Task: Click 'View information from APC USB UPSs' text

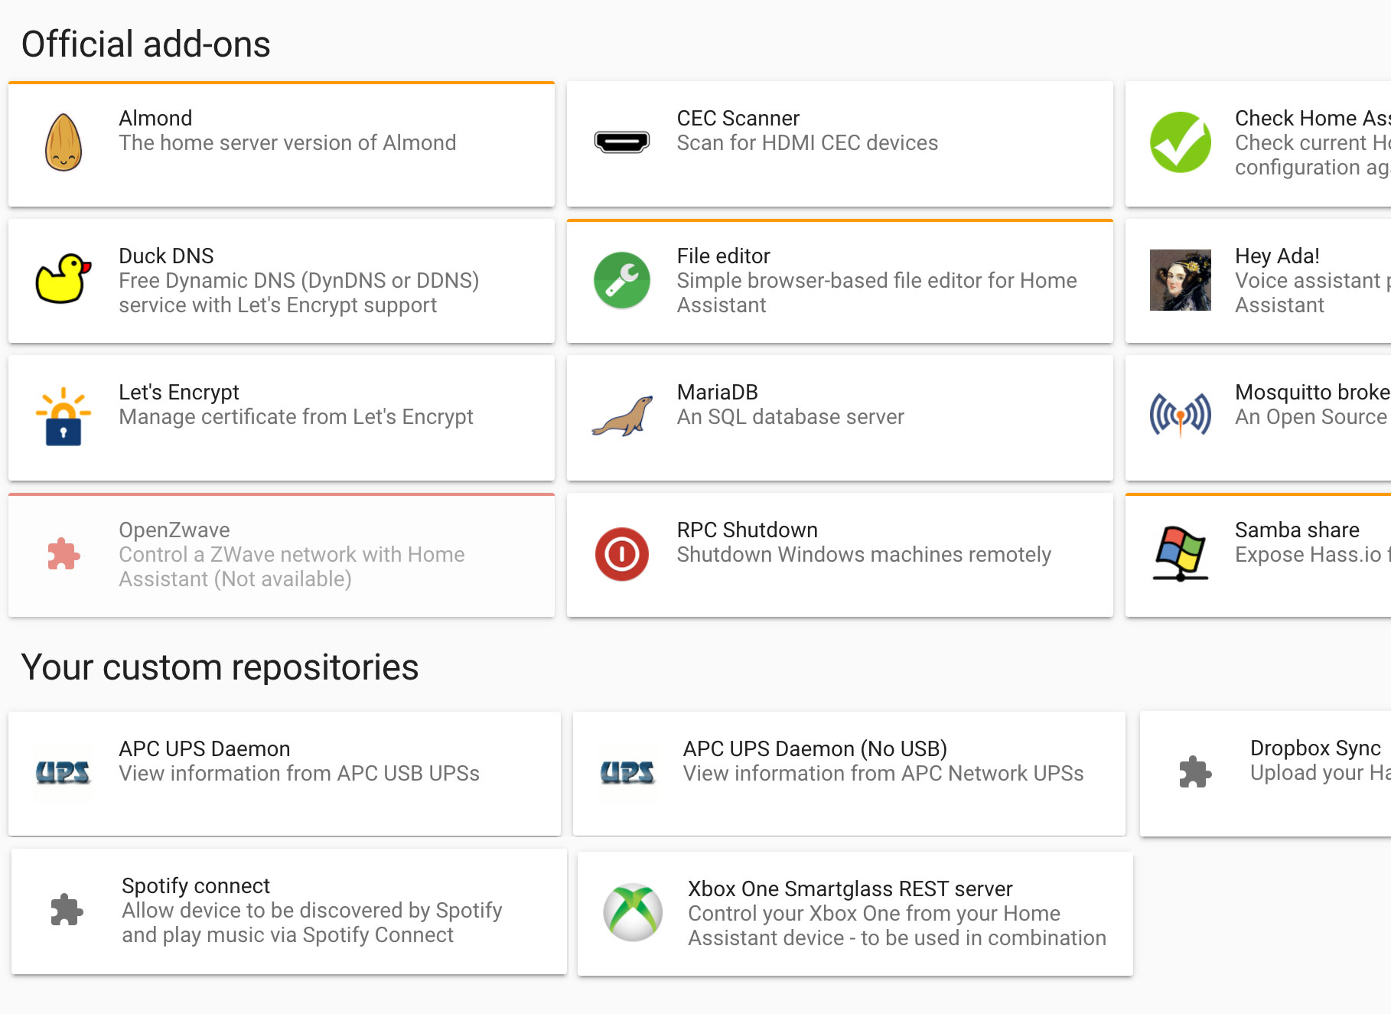Action: [299, 773]
